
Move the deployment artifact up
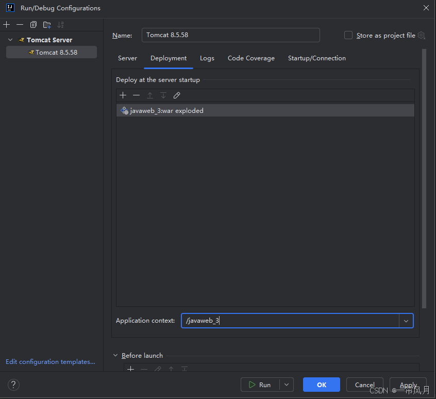pos(150,95)
